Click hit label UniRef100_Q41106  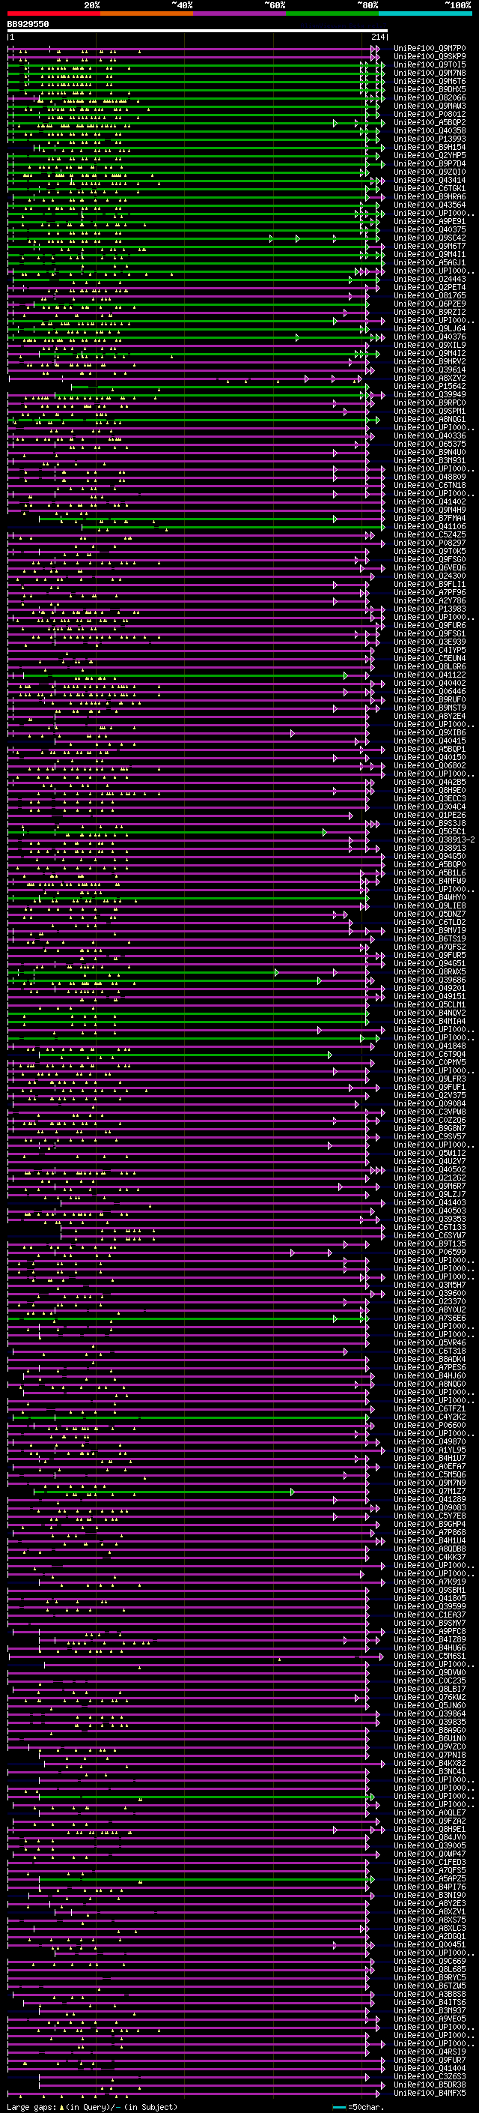[430, 527]
